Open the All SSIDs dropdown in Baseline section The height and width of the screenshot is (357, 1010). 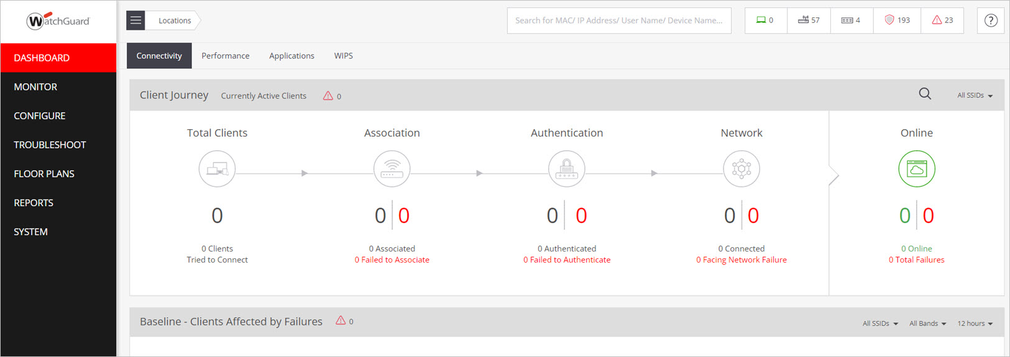point(880,323)
